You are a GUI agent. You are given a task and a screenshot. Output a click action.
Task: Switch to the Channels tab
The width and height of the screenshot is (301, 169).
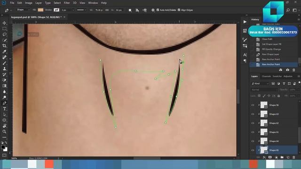point(266,76)
